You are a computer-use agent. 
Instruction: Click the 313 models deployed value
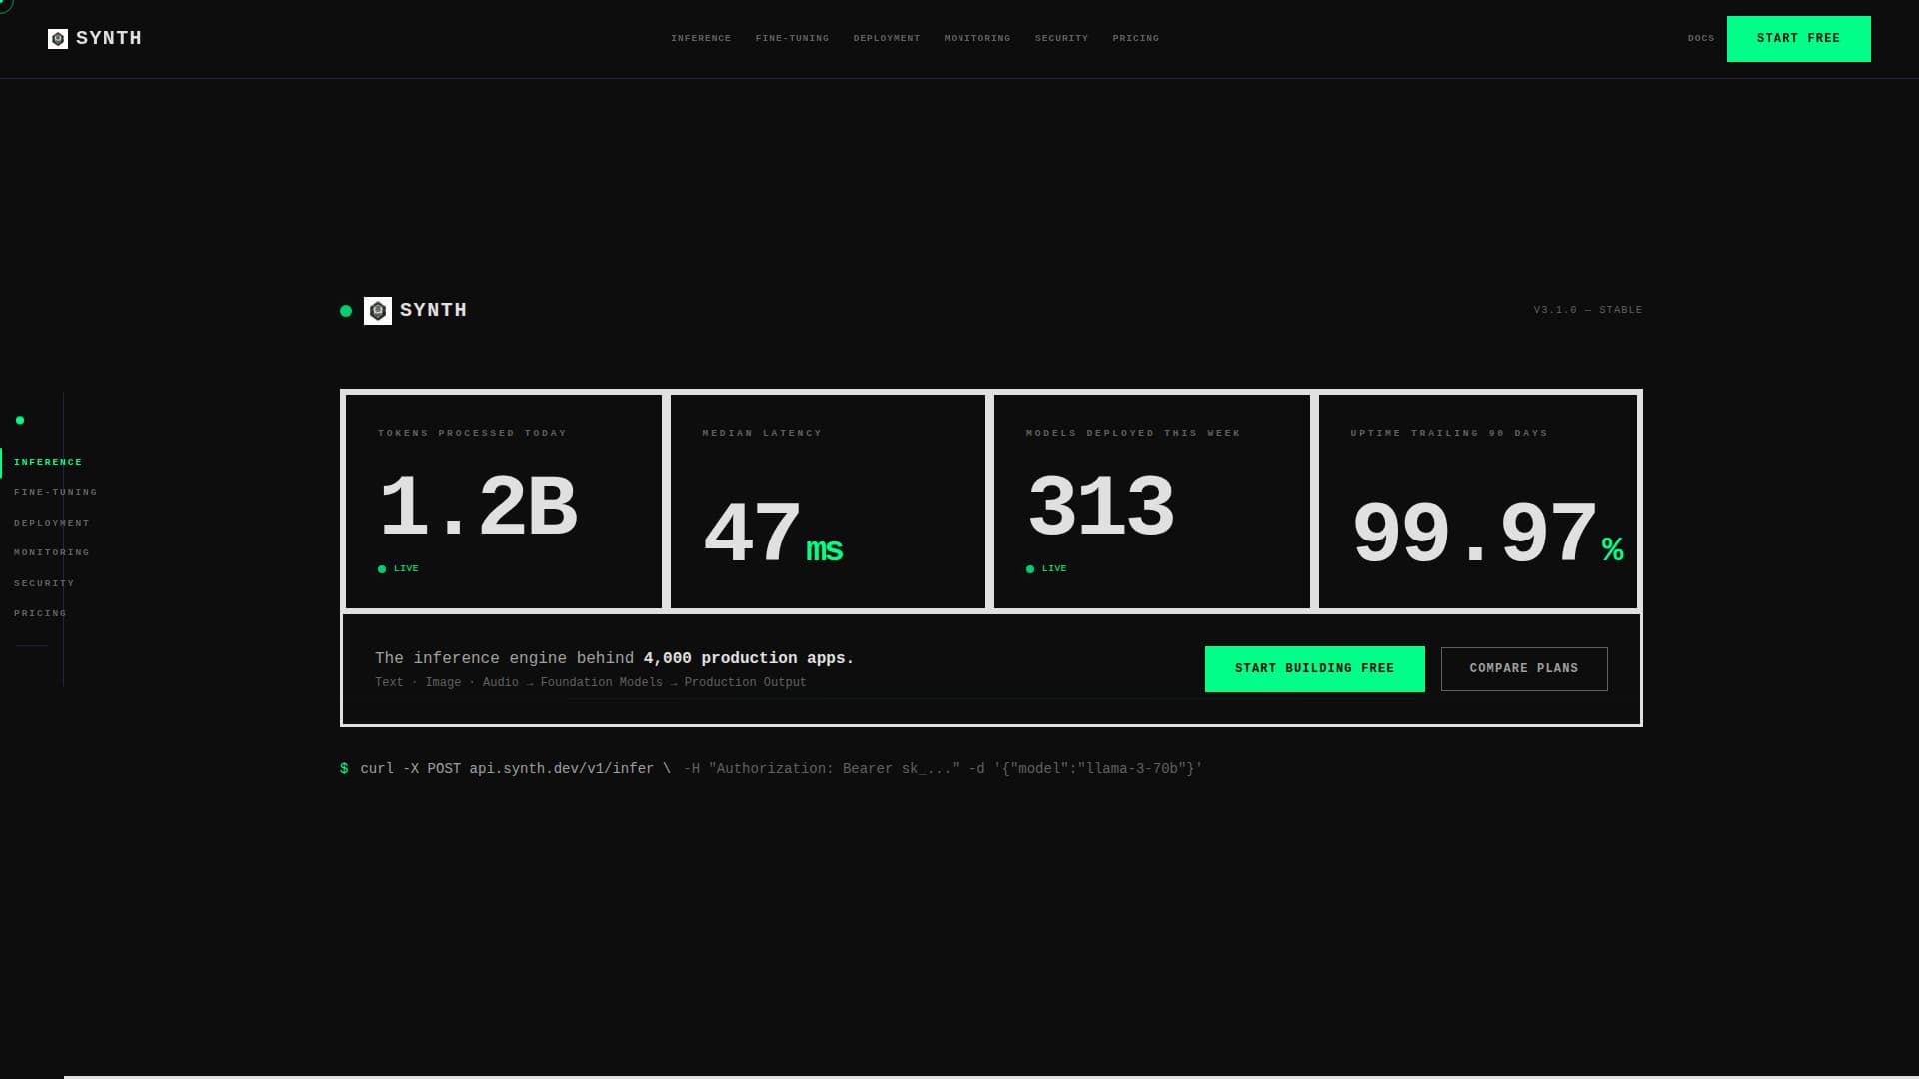(x=1101, y=508)
